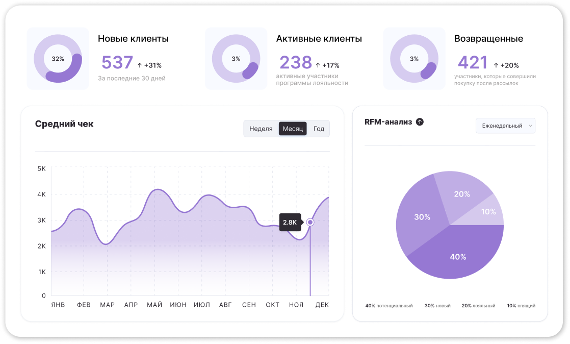Switch the chart to Неделя view
This screenshot has width=570, height=344.
point(261,129)
